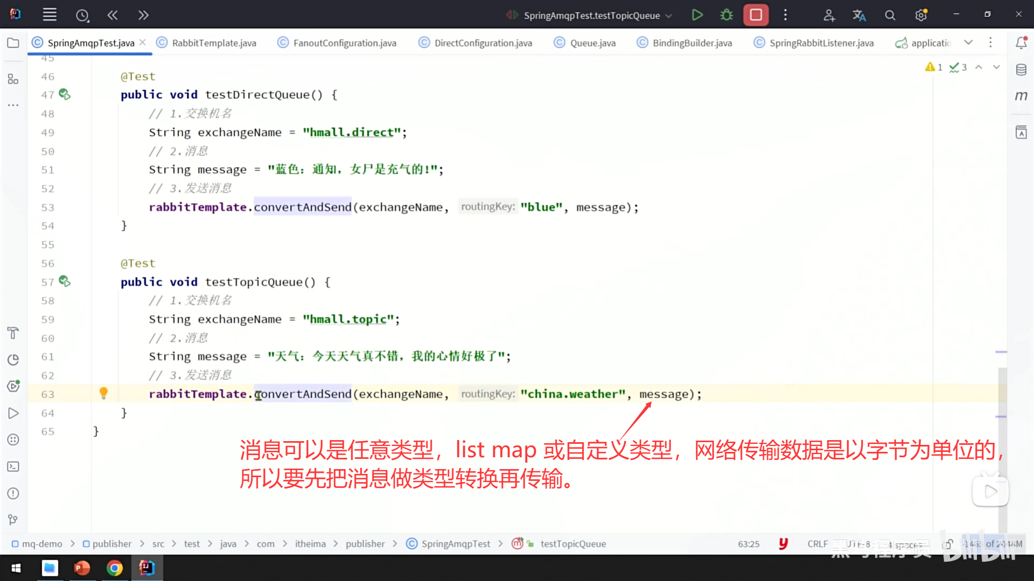
Task: Open Chrome from the Windows taskbar
Action: (114, 568)
